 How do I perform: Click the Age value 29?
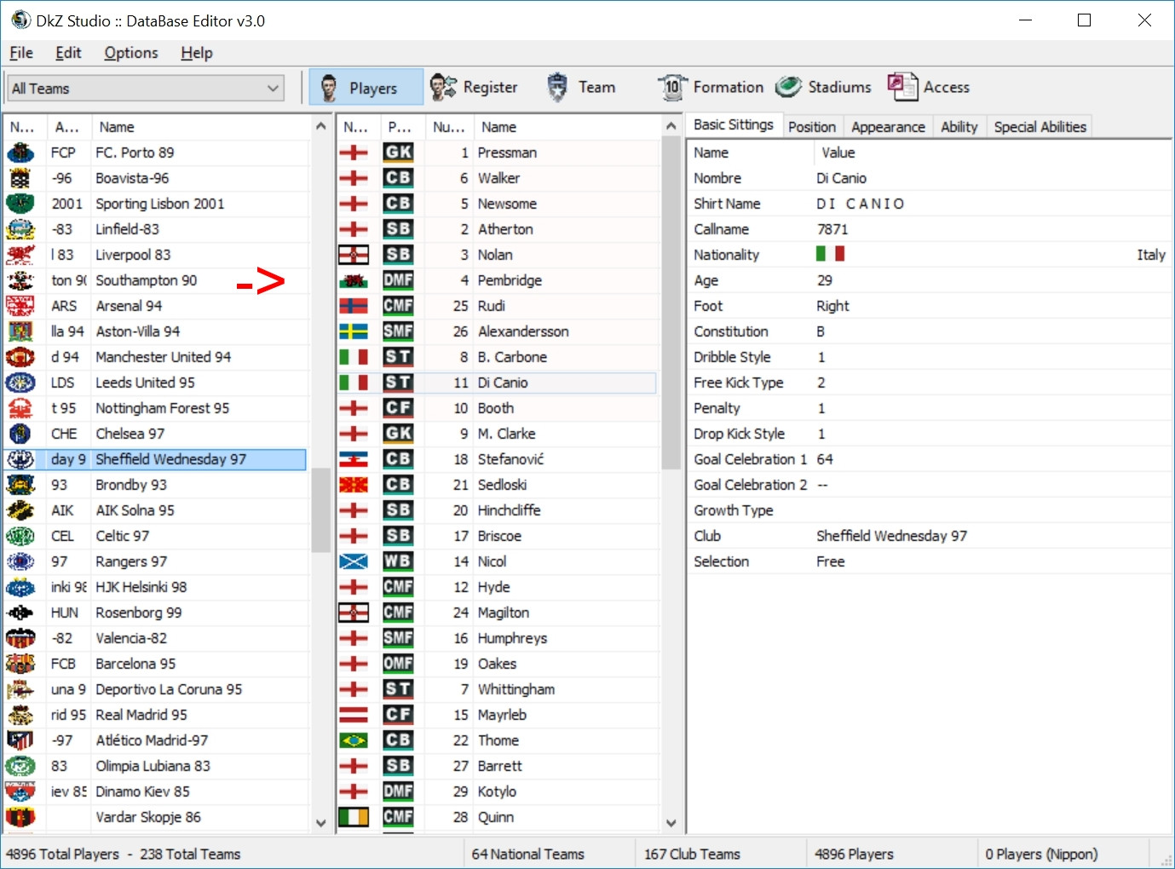pyautogui.click(x=825, y=280)
